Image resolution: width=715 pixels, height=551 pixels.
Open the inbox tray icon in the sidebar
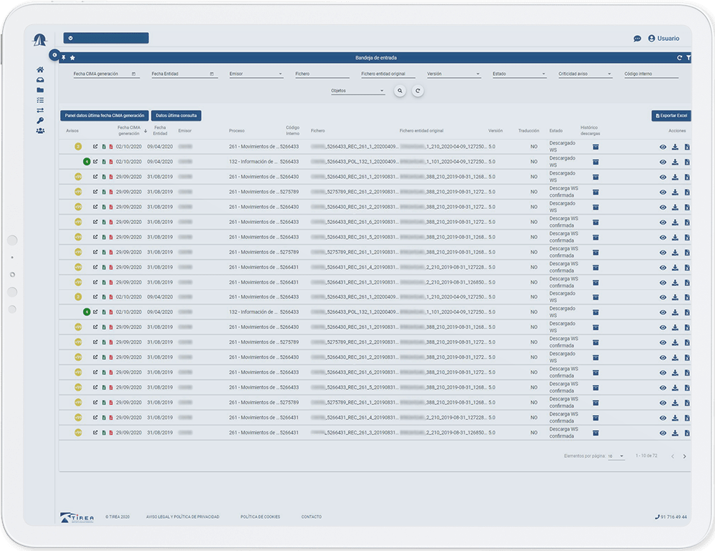pos(40,80)
